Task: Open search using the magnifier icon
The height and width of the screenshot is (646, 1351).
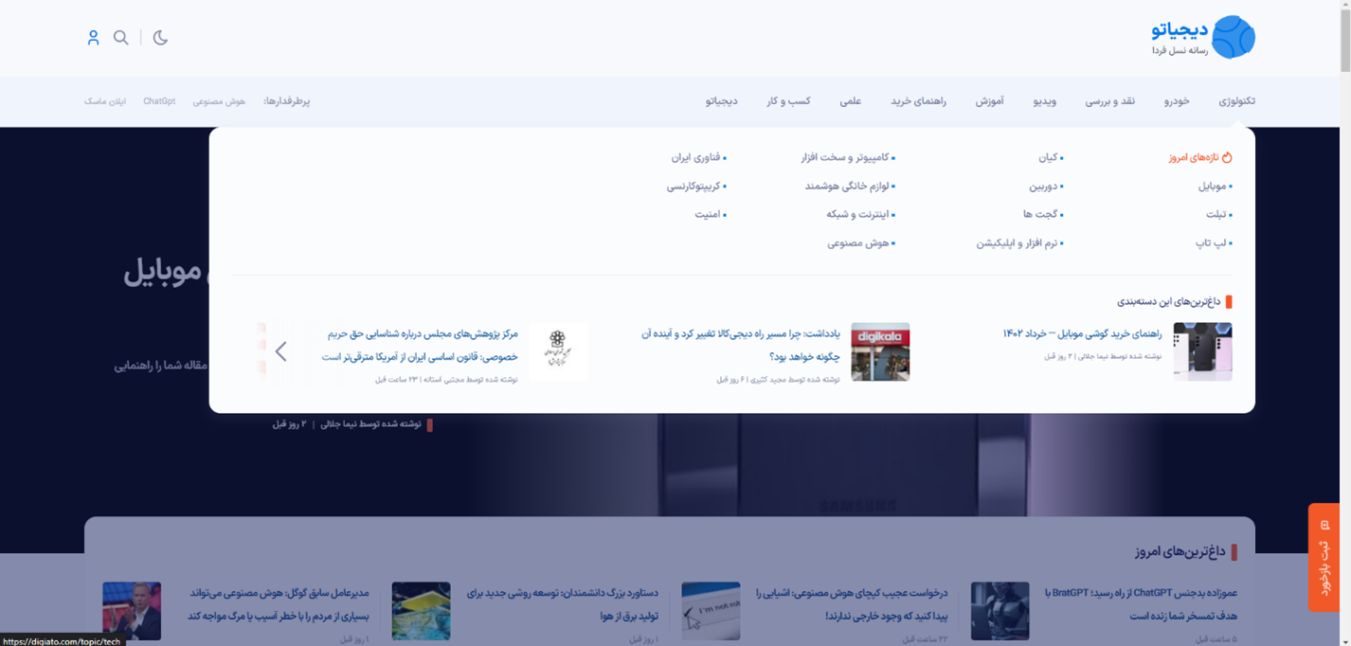Action: pos(121,38)
